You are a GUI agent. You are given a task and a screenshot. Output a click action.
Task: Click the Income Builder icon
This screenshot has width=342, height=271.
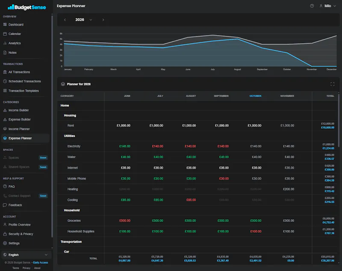point(5,110)
